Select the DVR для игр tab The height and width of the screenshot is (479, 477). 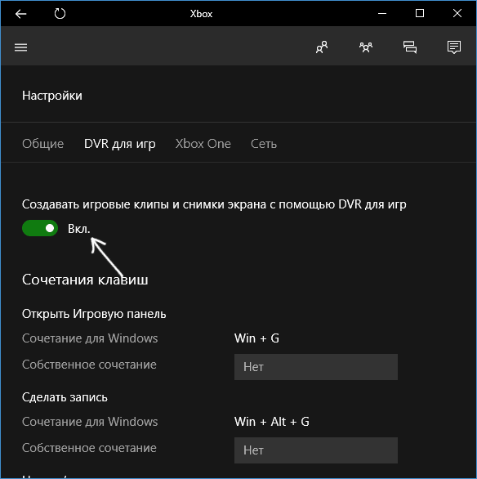(119, 144)
